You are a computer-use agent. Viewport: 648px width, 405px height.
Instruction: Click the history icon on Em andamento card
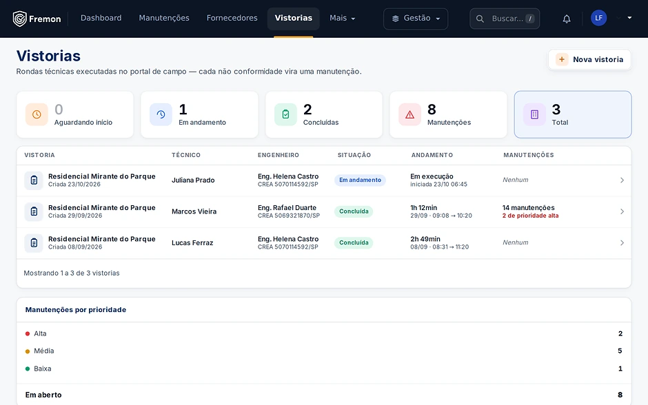pyautogui.click(x=161, y=114)
